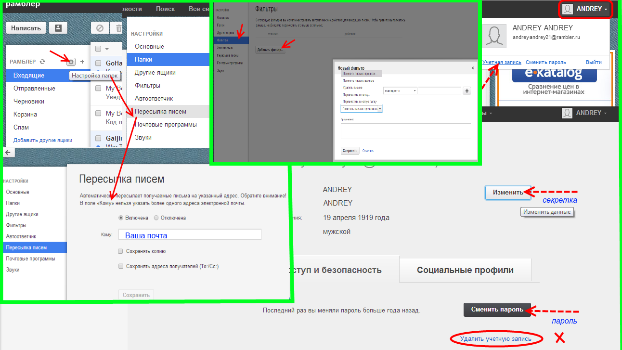This screenshot has width=622, height=350.
Task: Open the Черновики folder
Action: coord(29,102)
